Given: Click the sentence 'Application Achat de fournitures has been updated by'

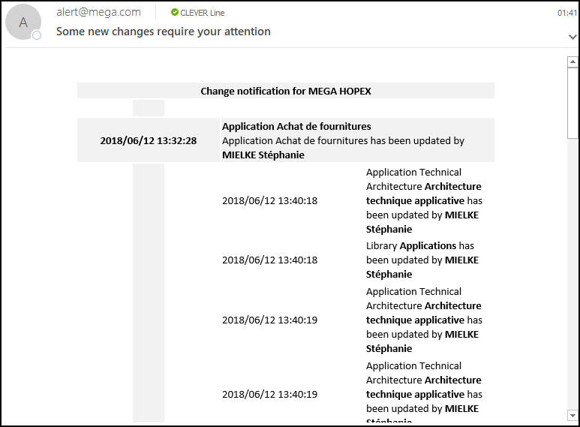Looking at the screenshot, I should (x=343, y=140).
